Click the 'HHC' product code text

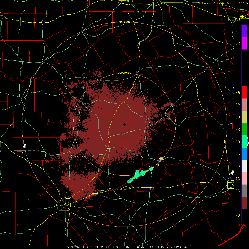tap(243, 17)
